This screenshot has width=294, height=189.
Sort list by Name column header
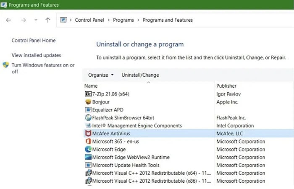tap(91, 86)
